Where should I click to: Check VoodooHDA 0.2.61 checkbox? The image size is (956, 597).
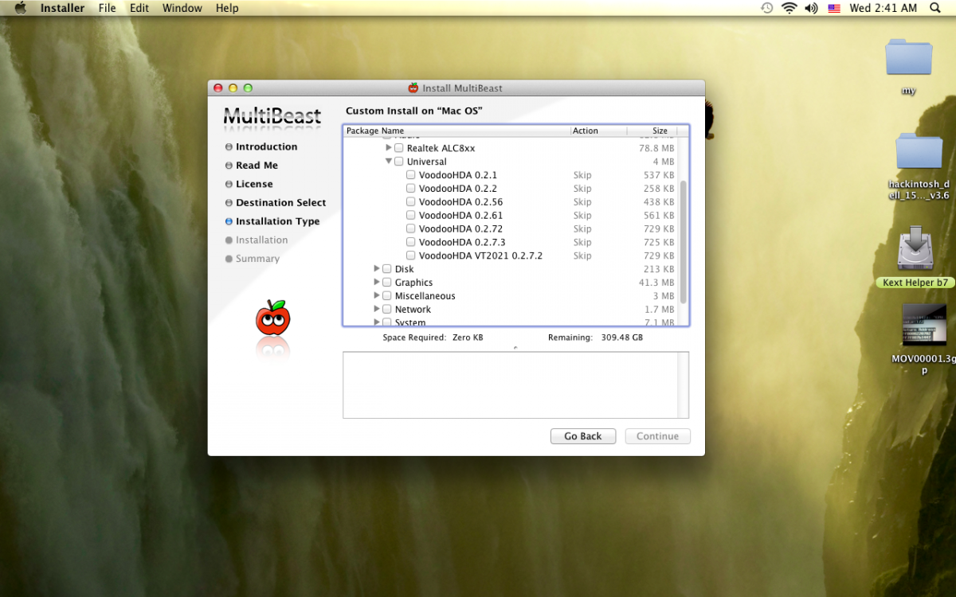click(x=411, y=215)
